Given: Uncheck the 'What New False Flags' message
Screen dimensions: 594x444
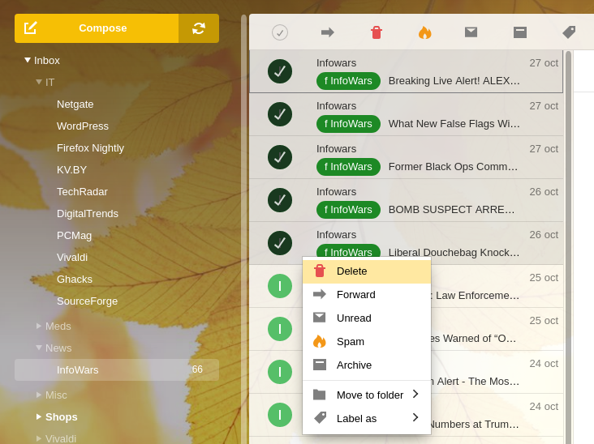Looking at the screenshot, I should pos(280,114).
